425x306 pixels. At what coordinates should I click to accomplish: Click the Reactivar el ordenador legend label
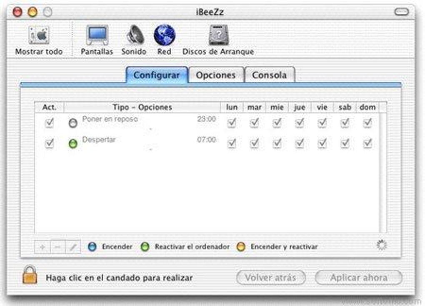192,247
